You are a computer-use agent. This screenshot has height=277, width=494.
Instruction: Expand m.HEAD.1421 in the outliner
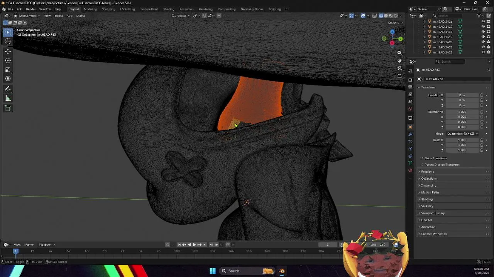tap(425, 47)
